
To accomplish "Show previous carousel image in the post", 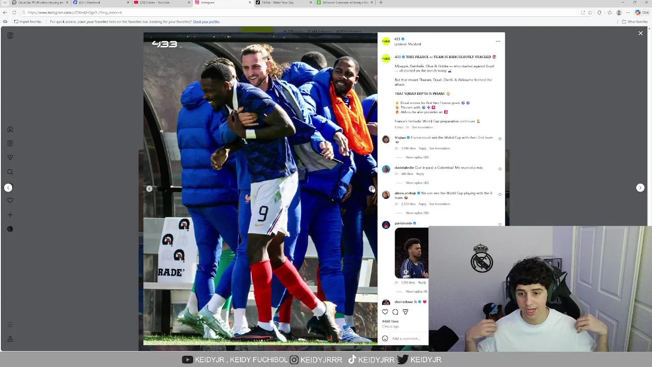I will click(x=149, y=189).
